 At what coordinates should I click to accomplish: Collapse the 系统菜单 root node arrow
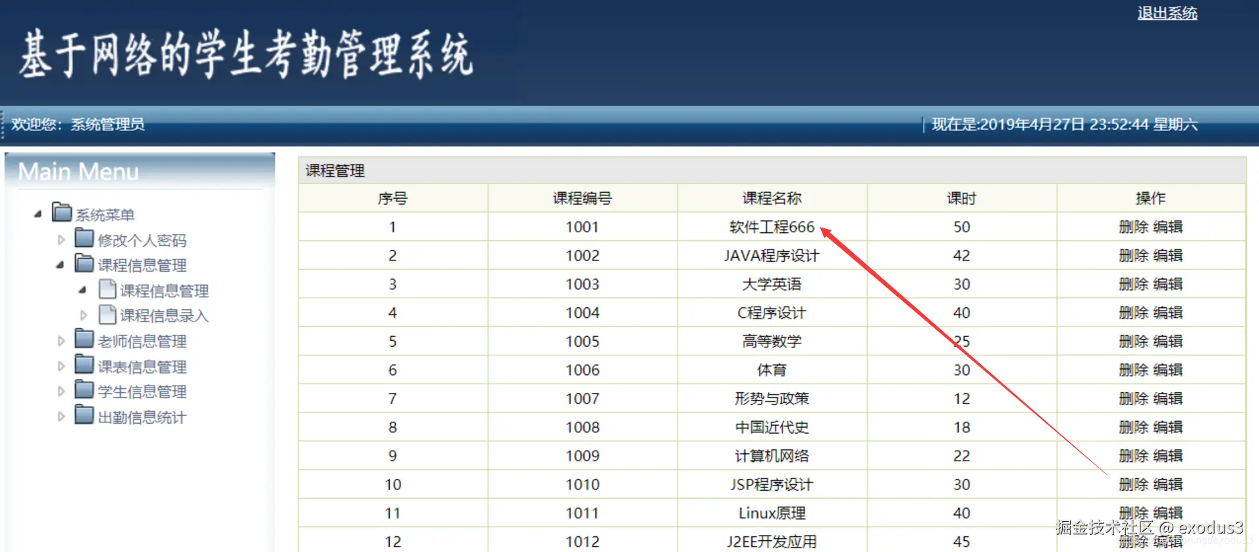point(38,214)
